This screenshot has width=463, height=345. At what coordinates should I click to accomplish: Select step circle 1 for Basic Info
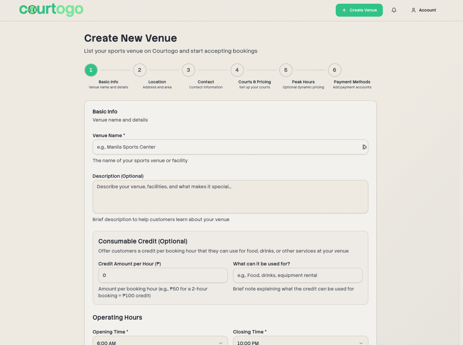tap(91, 70)
